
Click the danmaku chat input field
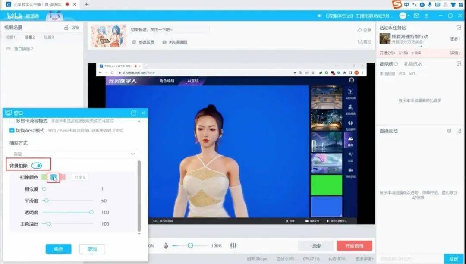tap(410, 259)
